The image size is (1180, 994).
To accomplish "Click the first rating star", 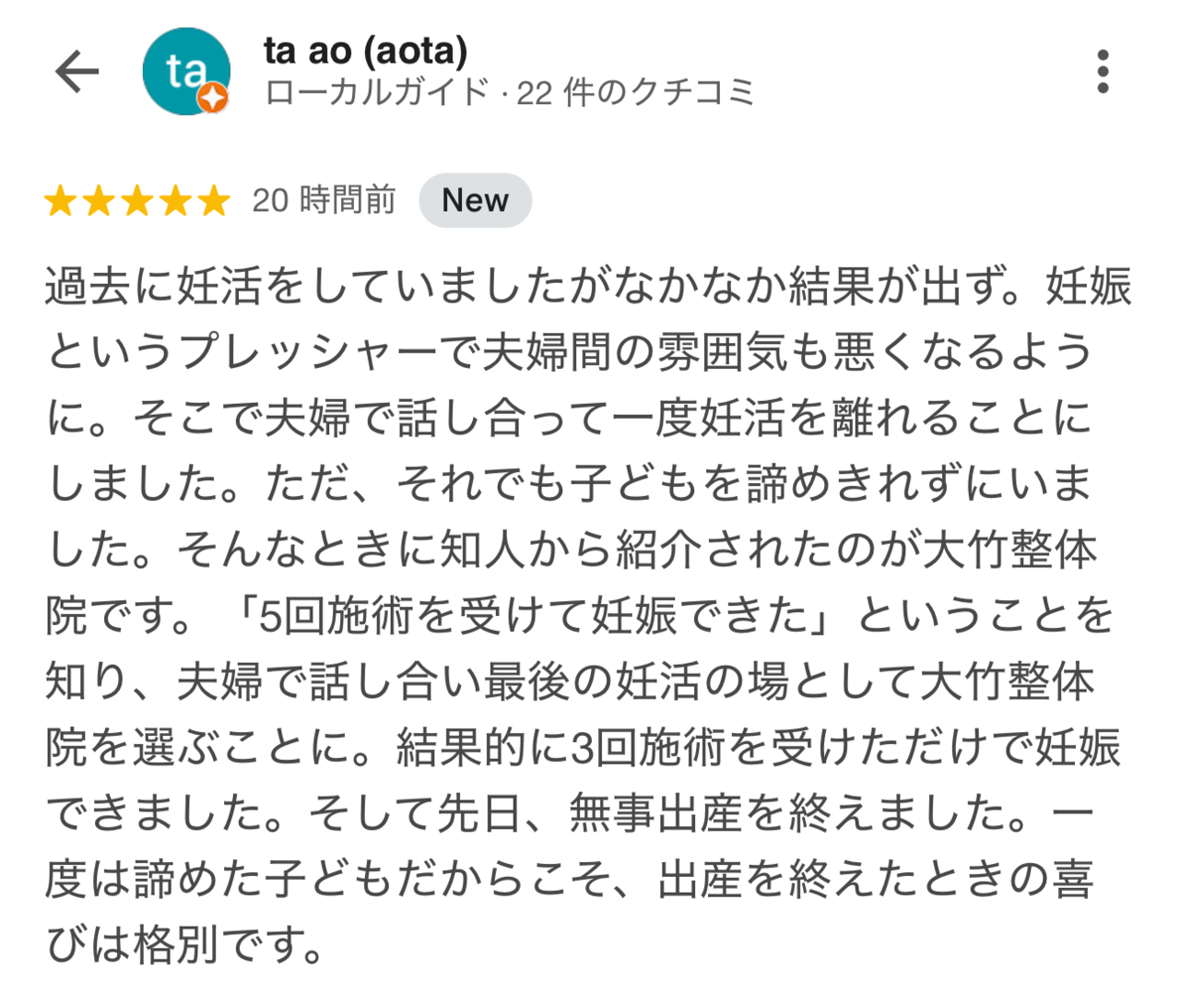I will 61,200.
